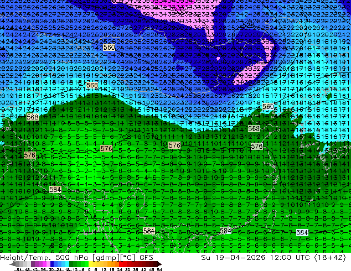Pick the bright red legend color segment
The width and height of the screenshot is (351, 271).
tap(121, 264)
